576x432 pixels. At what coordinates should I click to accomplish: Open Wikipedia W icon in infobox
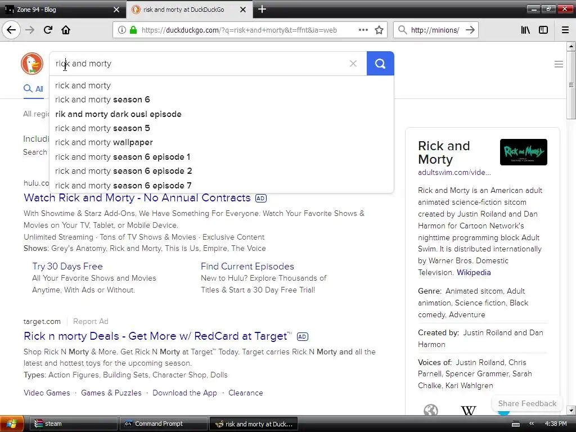[469, 410]
